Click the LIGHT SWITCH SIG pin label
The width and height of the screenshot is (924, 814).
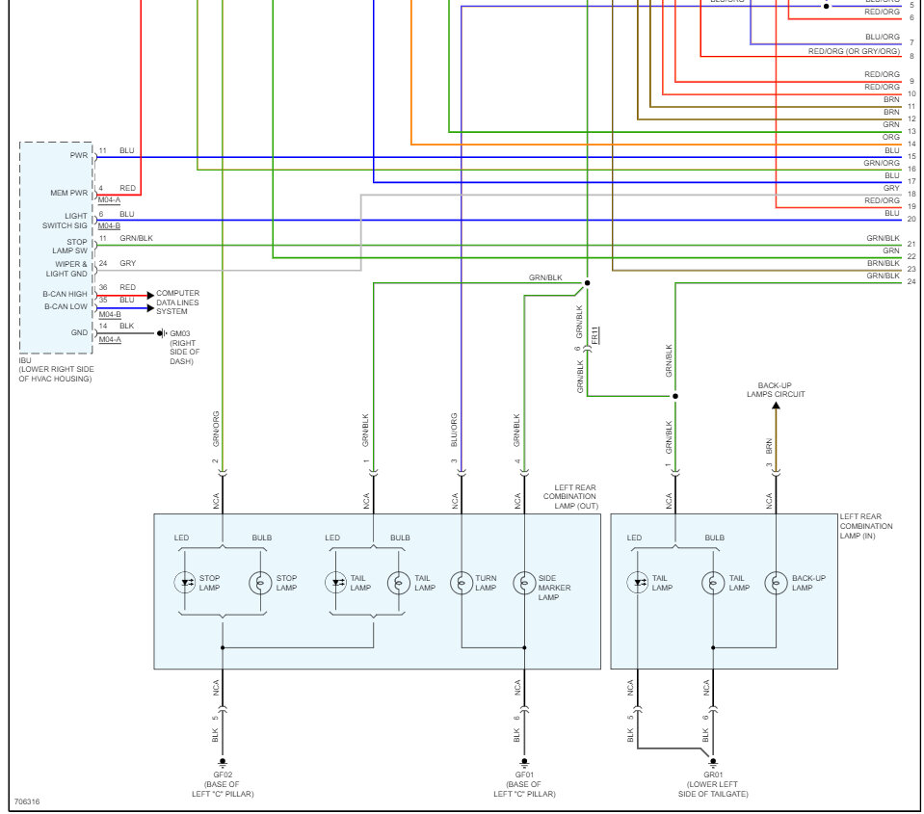[65, 221]
